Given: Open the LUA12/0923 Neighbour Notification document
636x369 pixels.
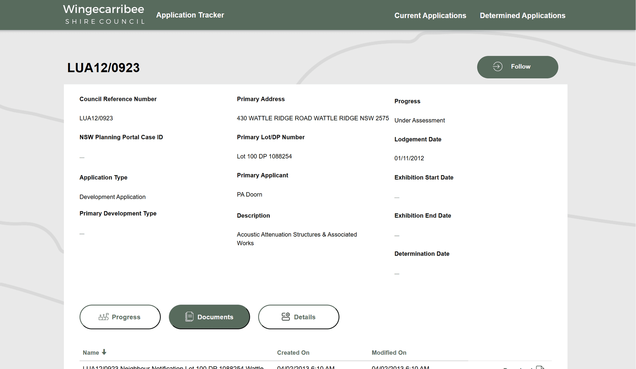Looking at the screenshot, I should [172, 367].
